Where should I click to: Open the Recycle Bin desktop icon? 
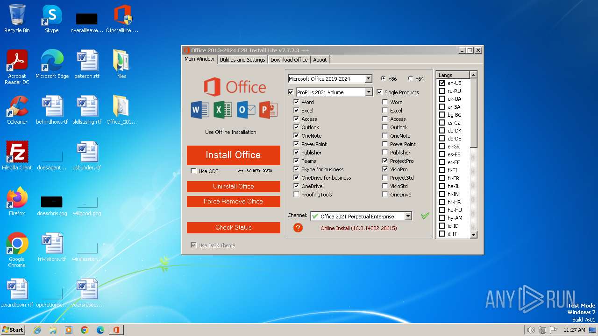pyautogui.click(x=17, y=19)
